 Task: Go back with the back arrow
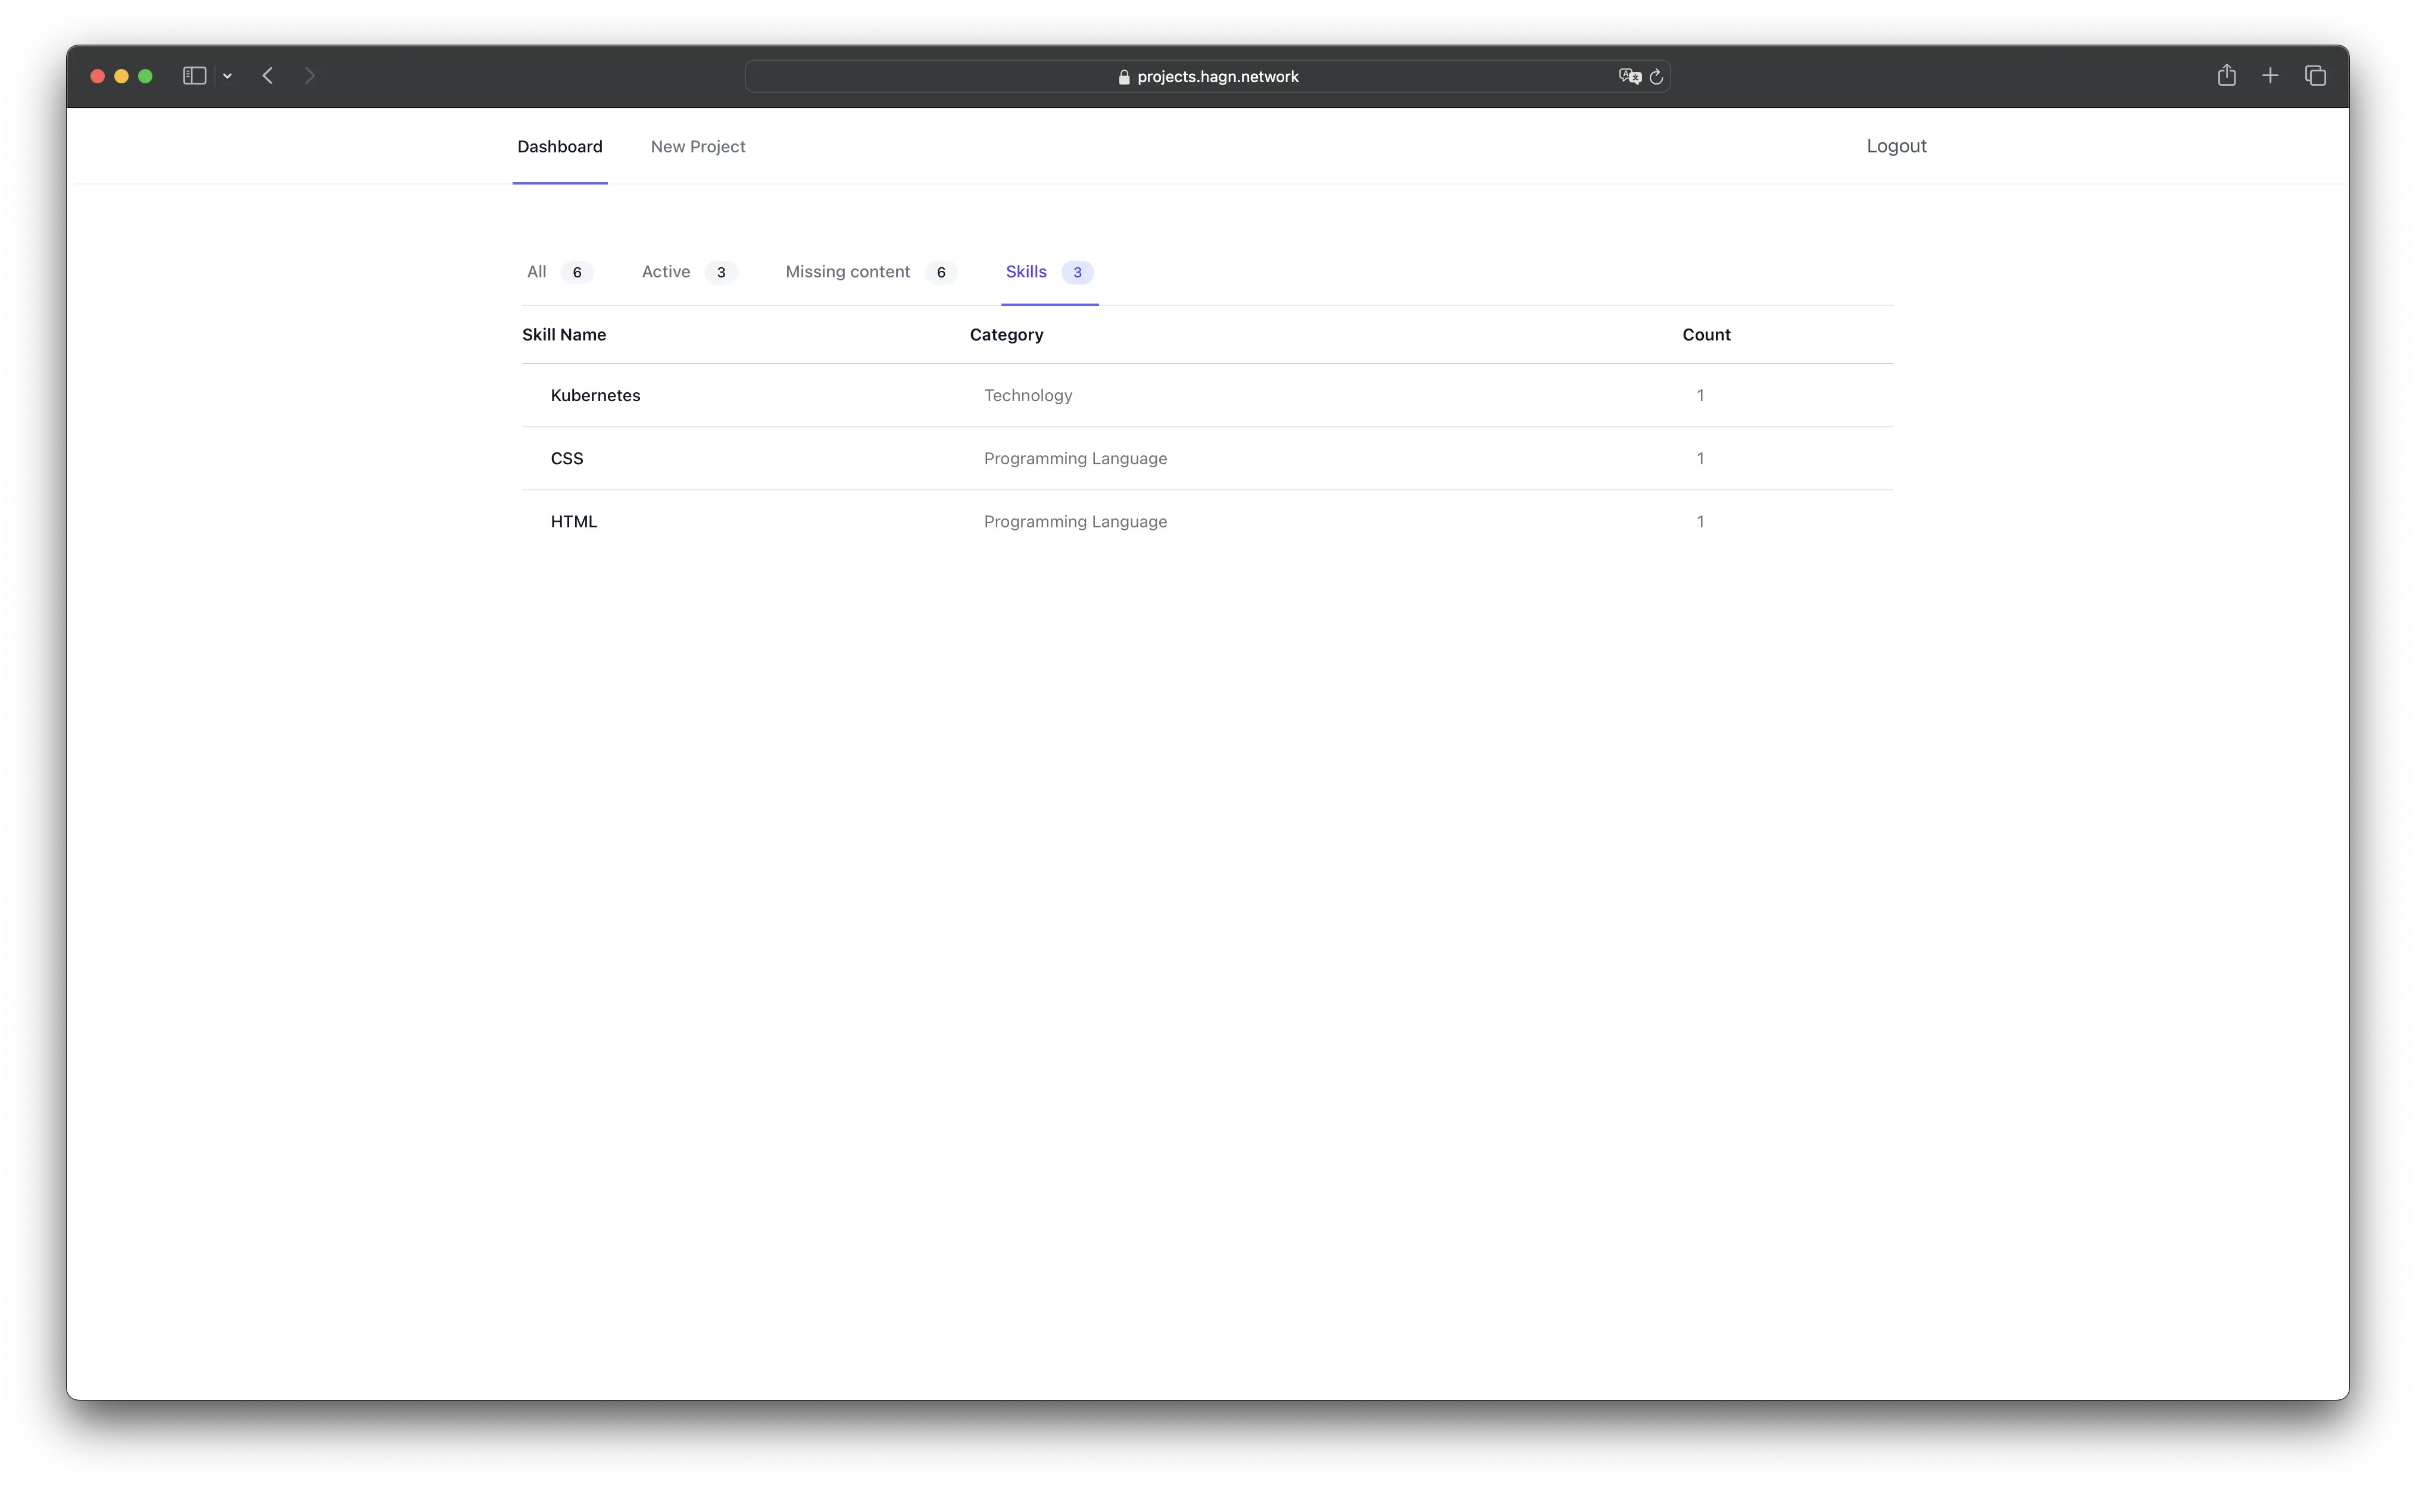tap(268, 76)
